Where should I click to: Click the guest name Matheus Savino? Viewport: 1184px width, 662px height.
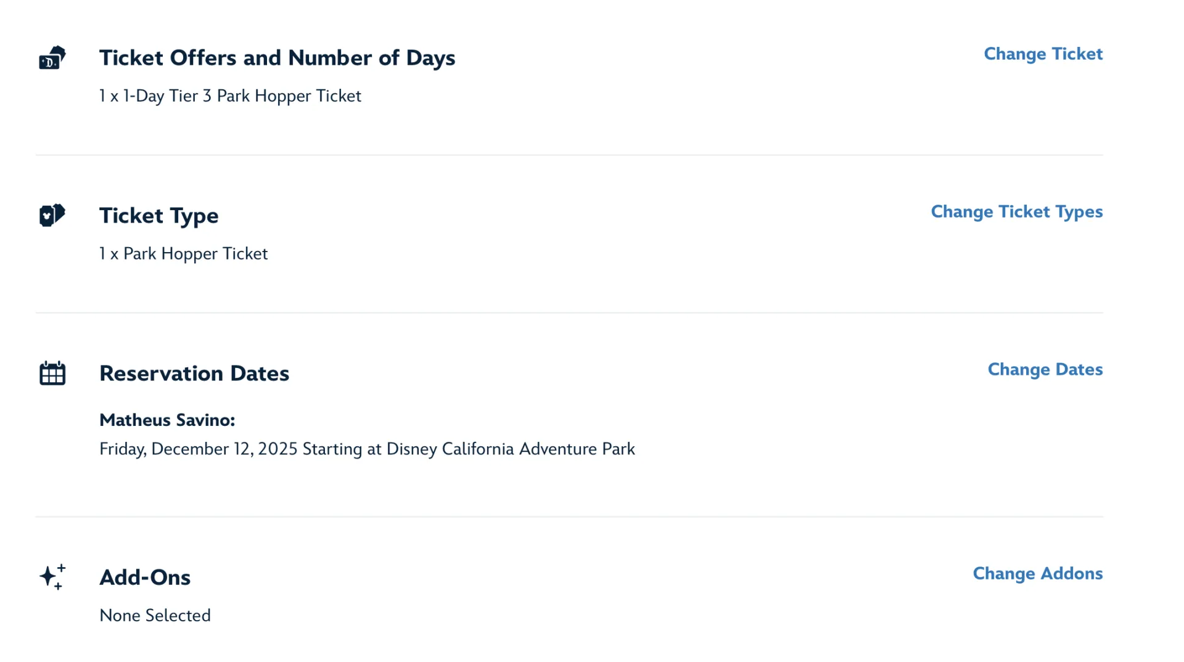click(166, 420)
